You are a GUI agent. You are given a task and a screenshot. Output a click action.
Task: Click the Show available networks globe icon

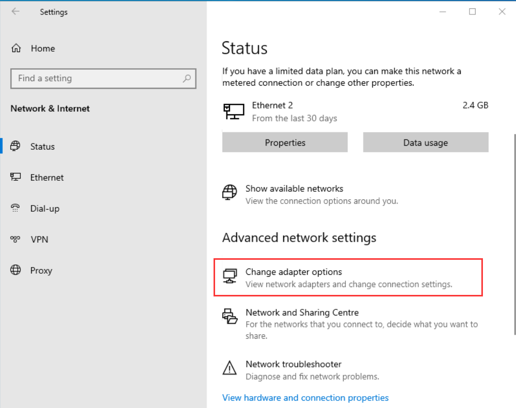230,192
